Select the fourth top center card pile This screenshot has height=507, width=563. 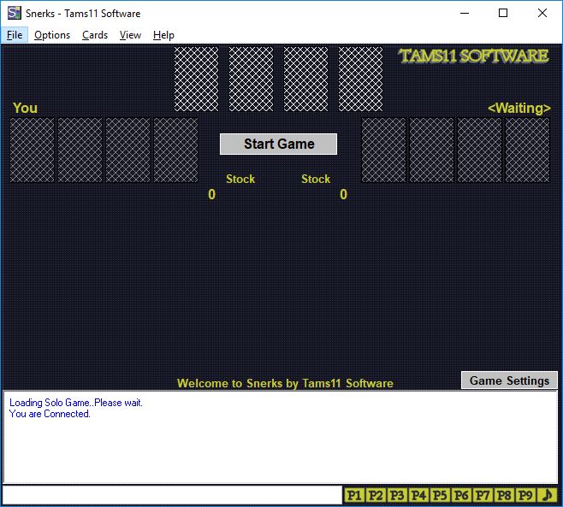tap(360, 79)
